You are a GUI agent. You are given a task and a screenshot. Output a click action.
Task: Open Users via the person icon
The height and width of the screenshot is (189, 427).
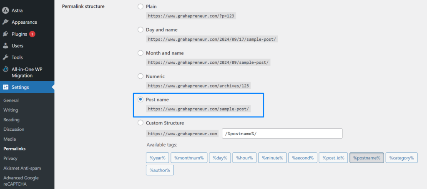point(5,46)
